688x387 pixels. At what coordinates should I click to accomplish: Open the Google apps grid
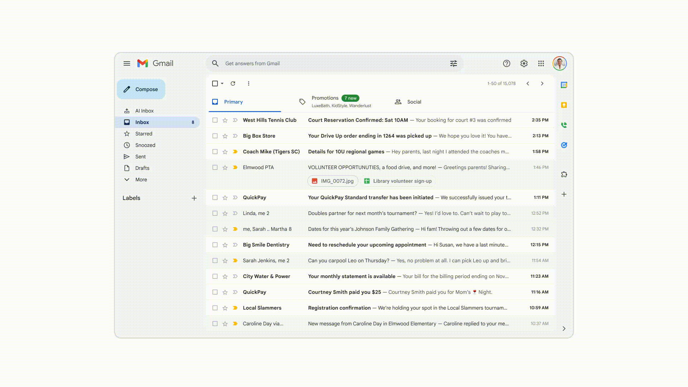541,63
